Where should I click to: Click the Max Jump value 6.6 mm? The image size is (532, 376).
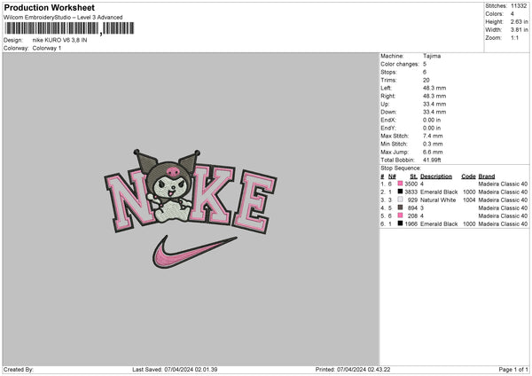click(x=433, y=152)
